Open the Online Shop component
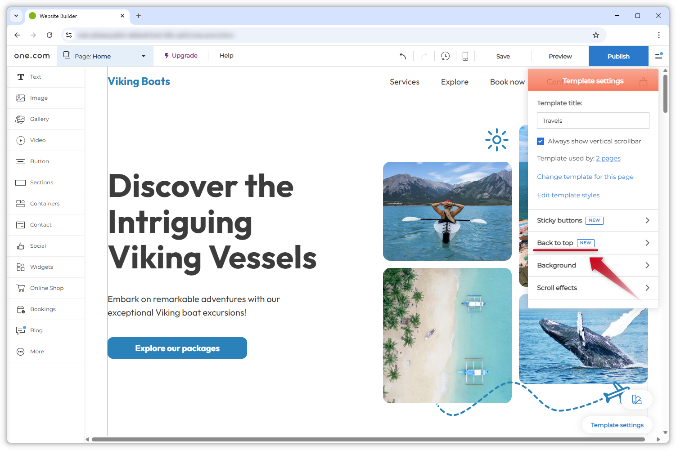This screenshot has width=676, height=450. 46,288
